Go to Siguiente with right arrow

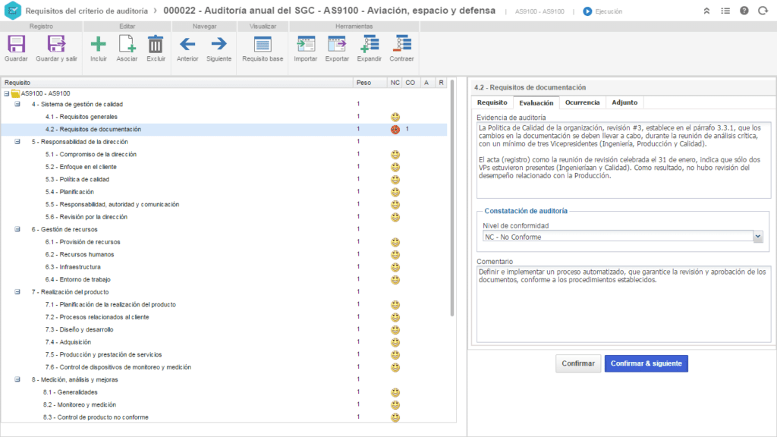219,45
